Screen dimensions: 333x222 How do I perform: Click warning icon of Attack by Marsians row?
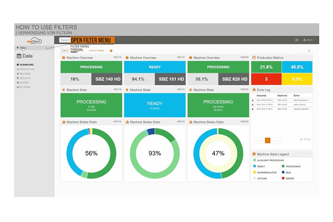pos(253,109)
